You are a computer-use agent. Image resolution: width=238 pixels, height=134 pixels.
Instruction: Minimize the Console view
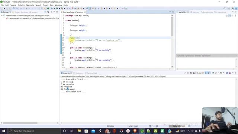(233, 73)
